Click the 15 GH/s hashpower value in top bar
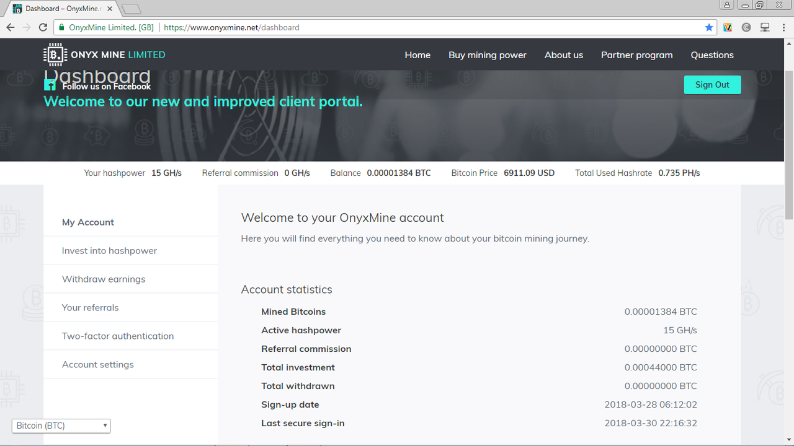 coord(166,173)
